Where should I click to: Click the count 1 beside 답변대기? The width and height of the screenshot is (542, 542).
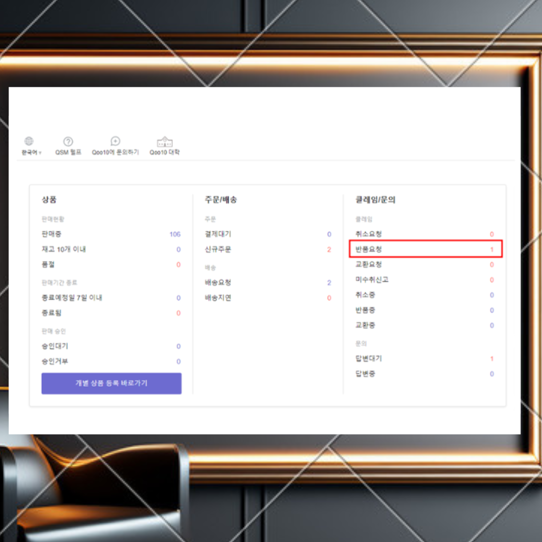tap(492, 359)
